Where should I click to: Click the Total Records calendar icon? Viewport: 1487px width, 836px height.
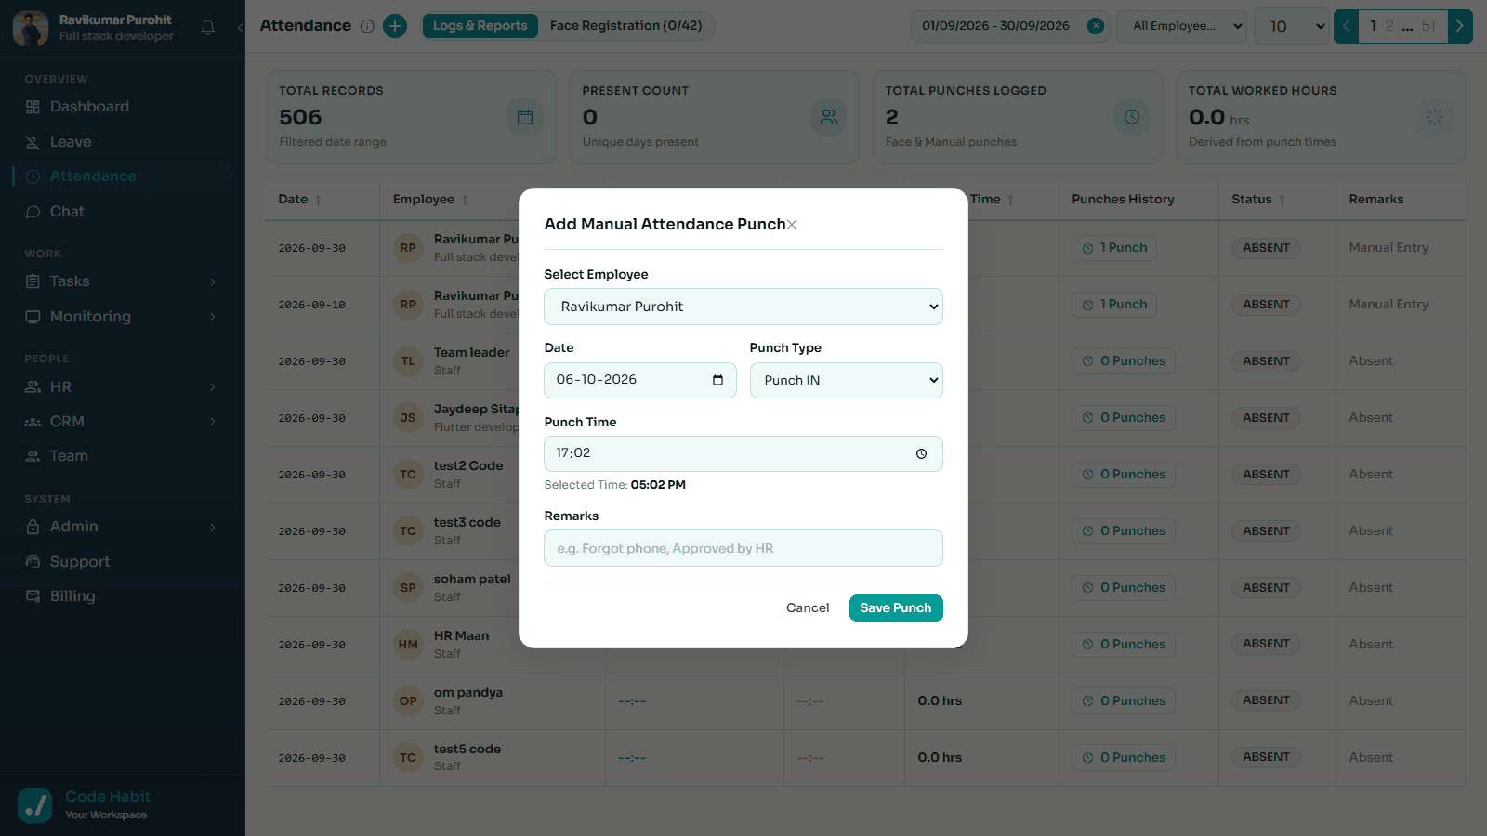[x=525, y=117]
